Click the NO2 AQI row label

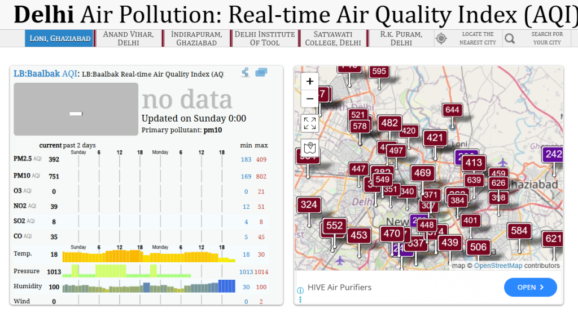(x=25, y=206)
